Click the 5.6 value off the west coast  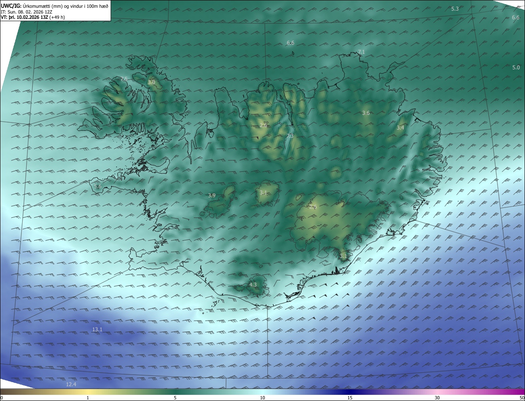tap(98, 186)
